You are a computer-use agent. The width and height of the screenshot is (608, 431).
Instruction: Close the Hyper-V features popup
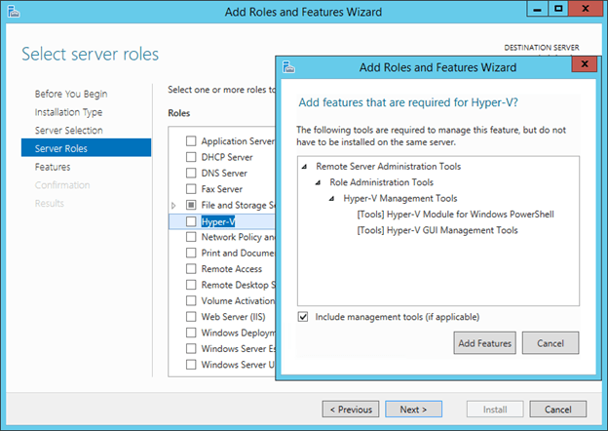coord(583,66)
